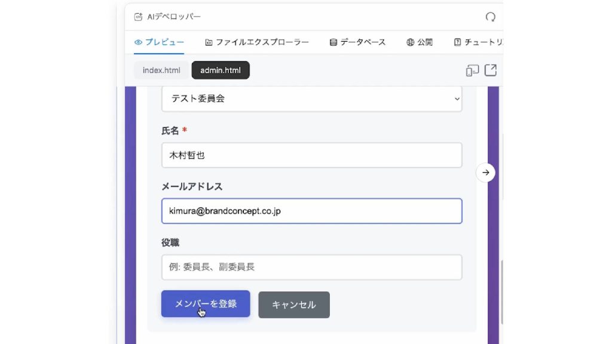Click the 氏名 field containing 木村哲也
This screenshot has height=344, width=612.
(x=311, y=155)
